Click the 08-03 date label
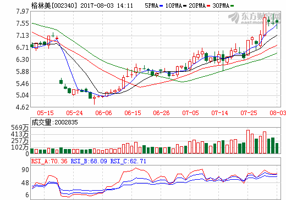This screenshot has width=286, height=200. (278, 113)
